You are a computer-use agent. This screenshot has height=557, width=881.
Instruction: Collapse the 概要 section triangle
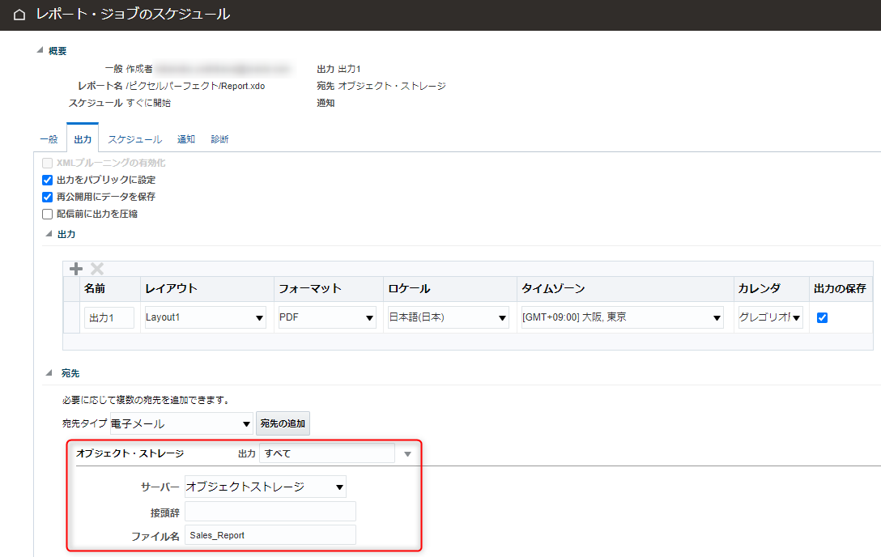click(40, 50)
